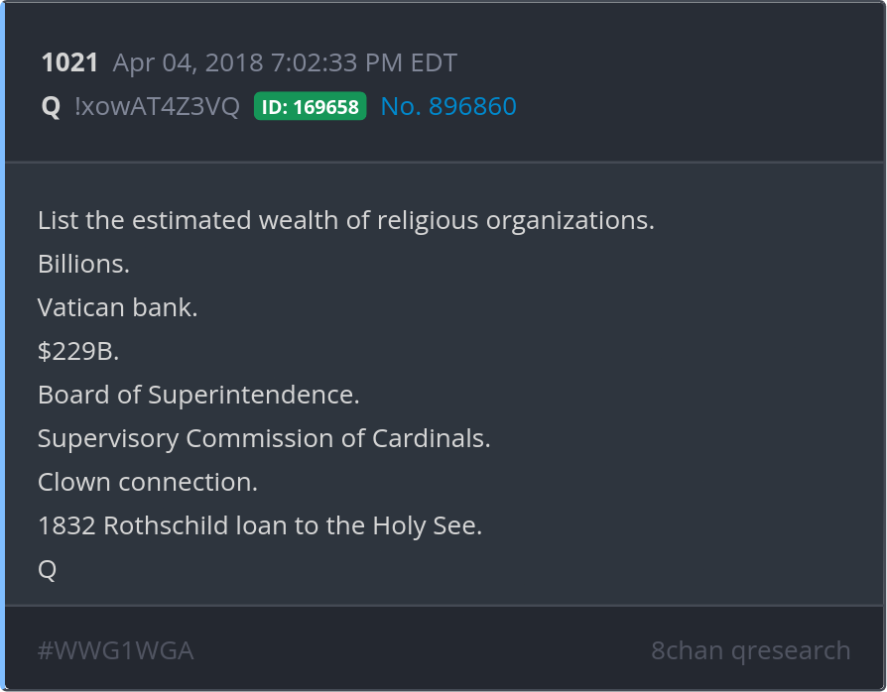Click the blue accent bar on card edge
Viewport: 887px width, 692px height.
click(3, 346)
